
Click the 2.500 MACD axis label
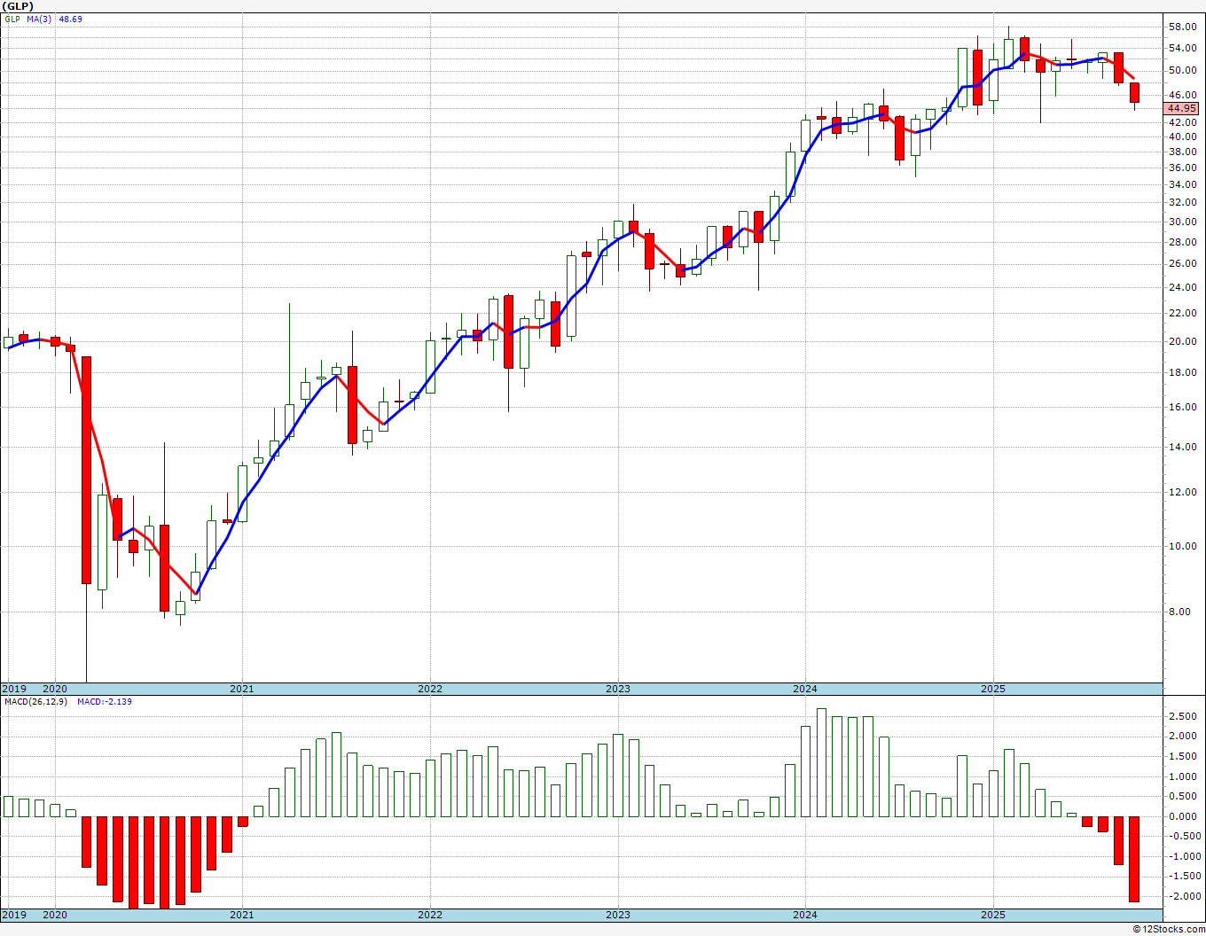click(x=1183, y=716)
